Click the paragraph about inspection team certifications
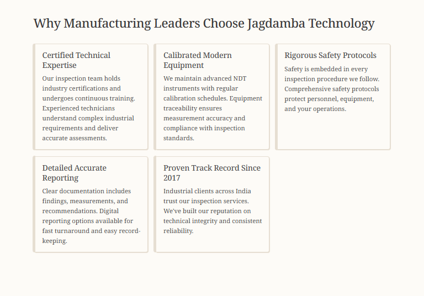Screen dimensions: 424x296 tap(89, 108)
